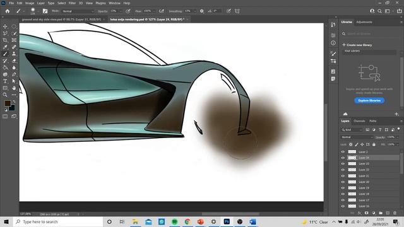Switch to ground and sky side view document tab
Screen dimensions: 404x227
click(61, 20)
